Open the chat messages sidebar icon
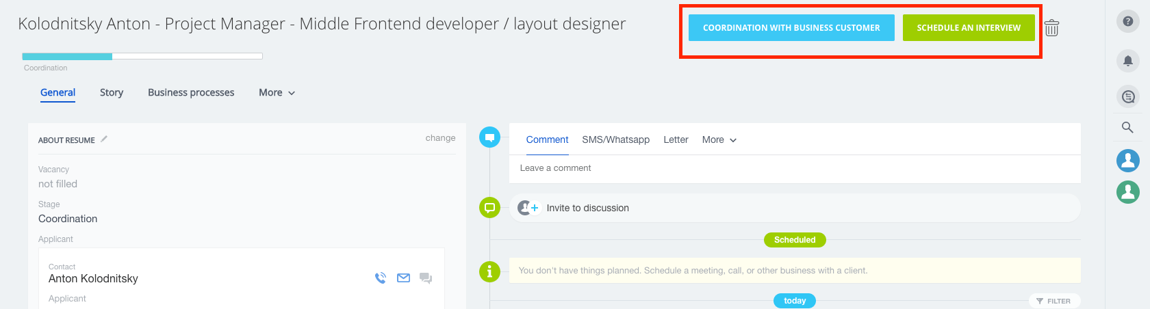This screenshot has width=1150, height=309. [1128, 97]
